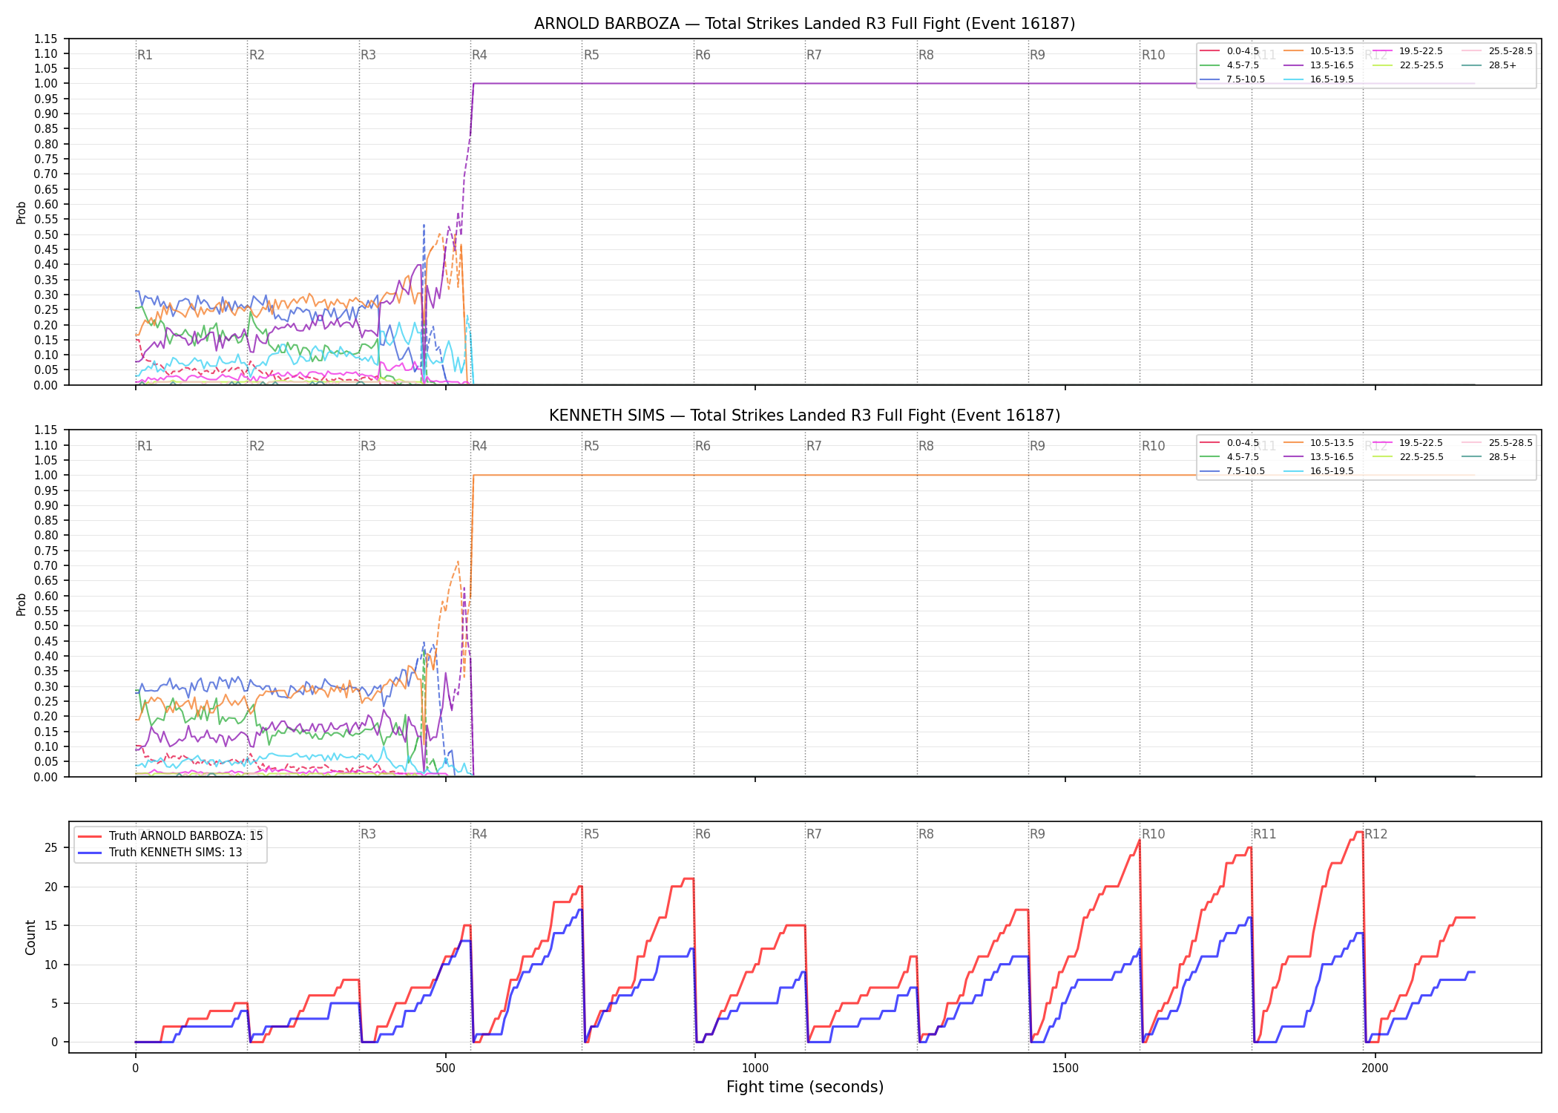Select 13.5-16.5 legend entry in Barboza chart
1558x1113 pixels.
pyautogui.click(x=1318, y=65)
